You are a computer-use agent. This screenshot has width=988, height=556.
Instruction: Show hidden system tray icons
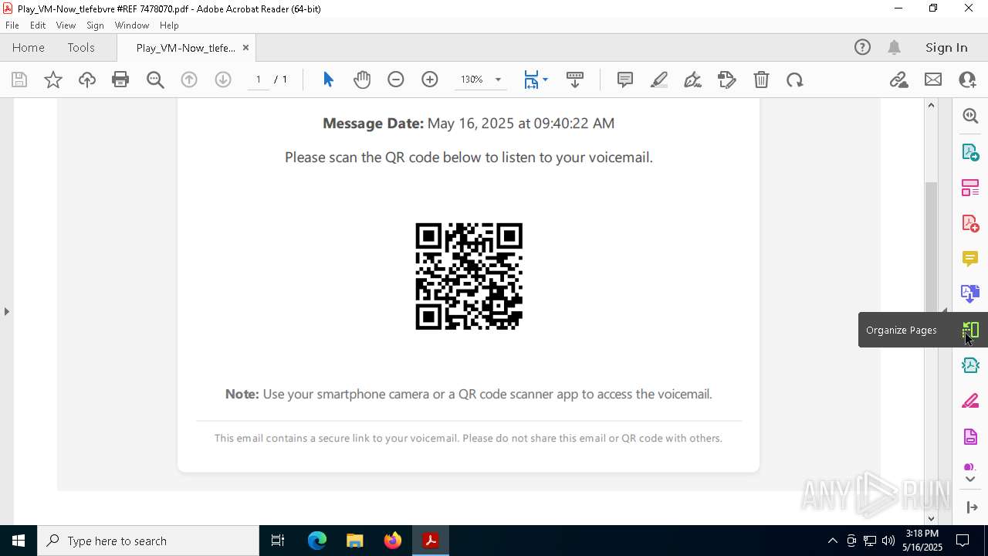832,541
